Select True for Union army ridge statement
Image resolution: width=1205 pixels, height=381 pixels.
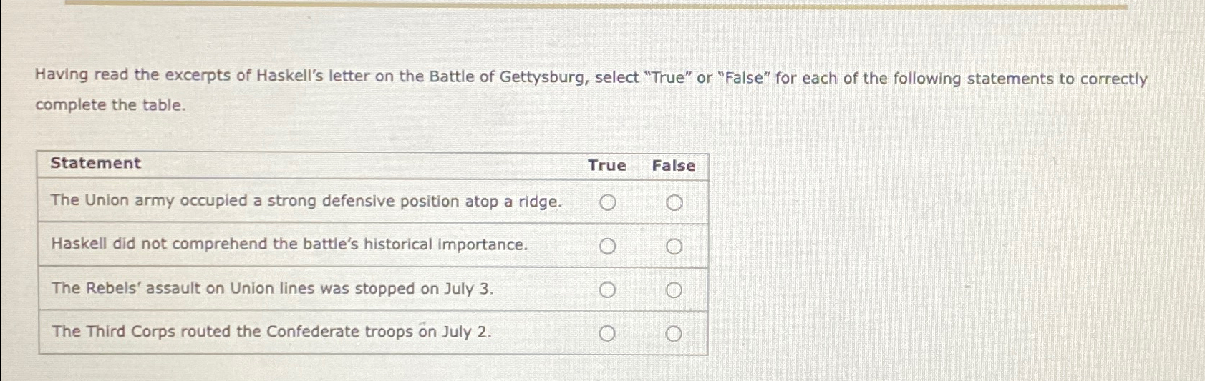pyautogui.click(x=607, y=203)
